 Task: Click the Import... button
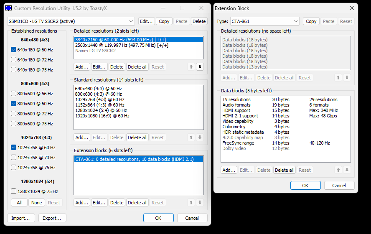(21, 218)
